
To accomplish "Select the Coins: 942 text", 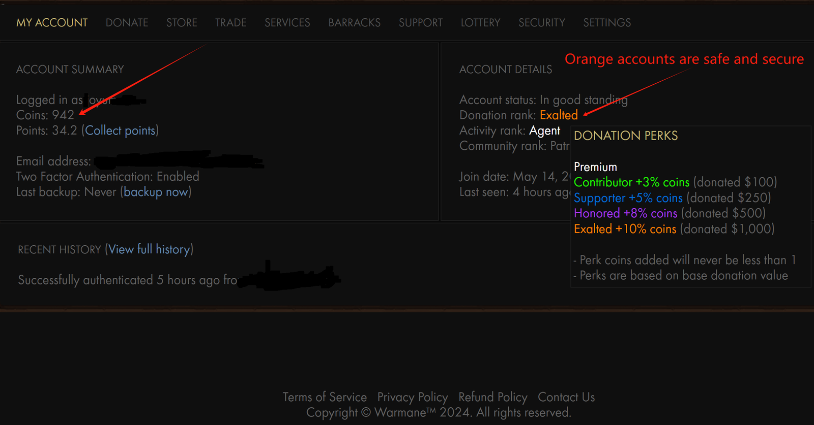I will pos(45,115).
